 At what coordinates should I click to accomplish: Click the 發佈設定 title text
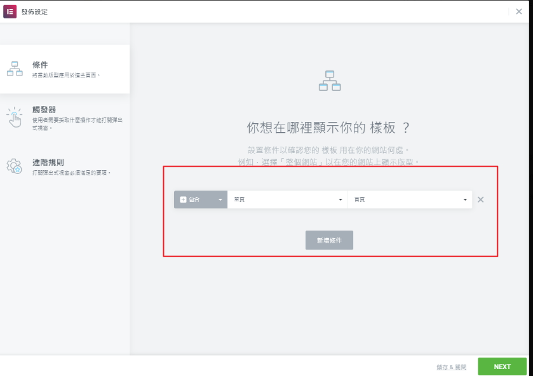click(34, 12)
